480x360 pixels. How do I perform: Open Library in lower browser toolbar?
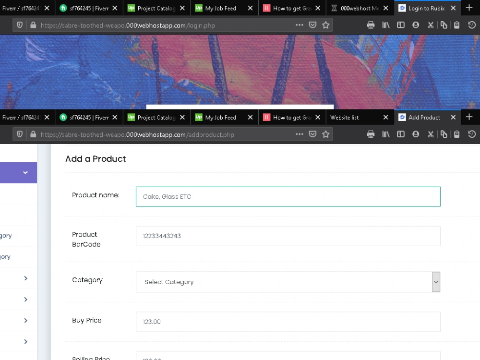(386, 134)
